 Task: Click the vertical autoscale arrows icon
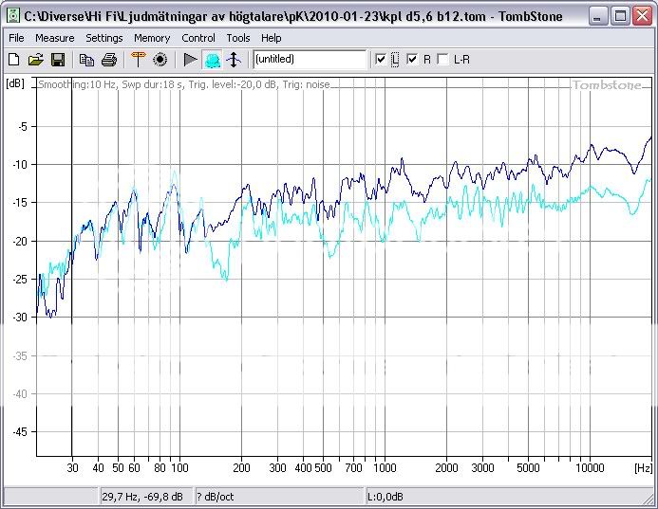click(234, 60)
